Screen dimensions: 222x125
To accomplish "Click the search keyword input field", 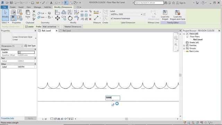I will (x=149, y=3).
